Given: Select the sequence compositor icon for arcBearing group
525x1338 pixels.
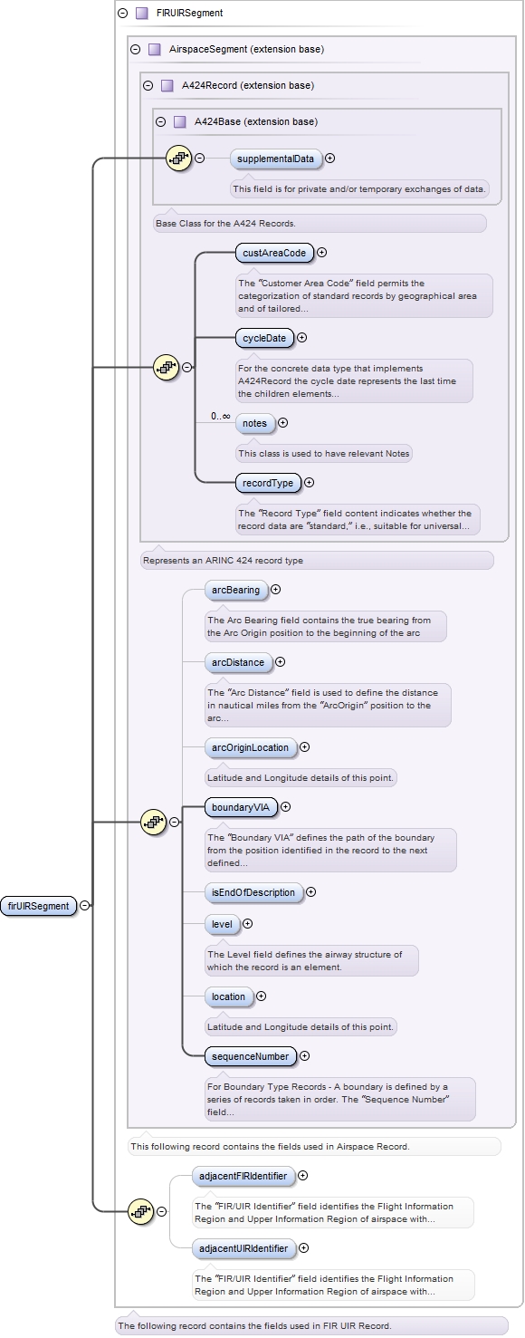Looking at the screenshot, I should tap(153, 823).
